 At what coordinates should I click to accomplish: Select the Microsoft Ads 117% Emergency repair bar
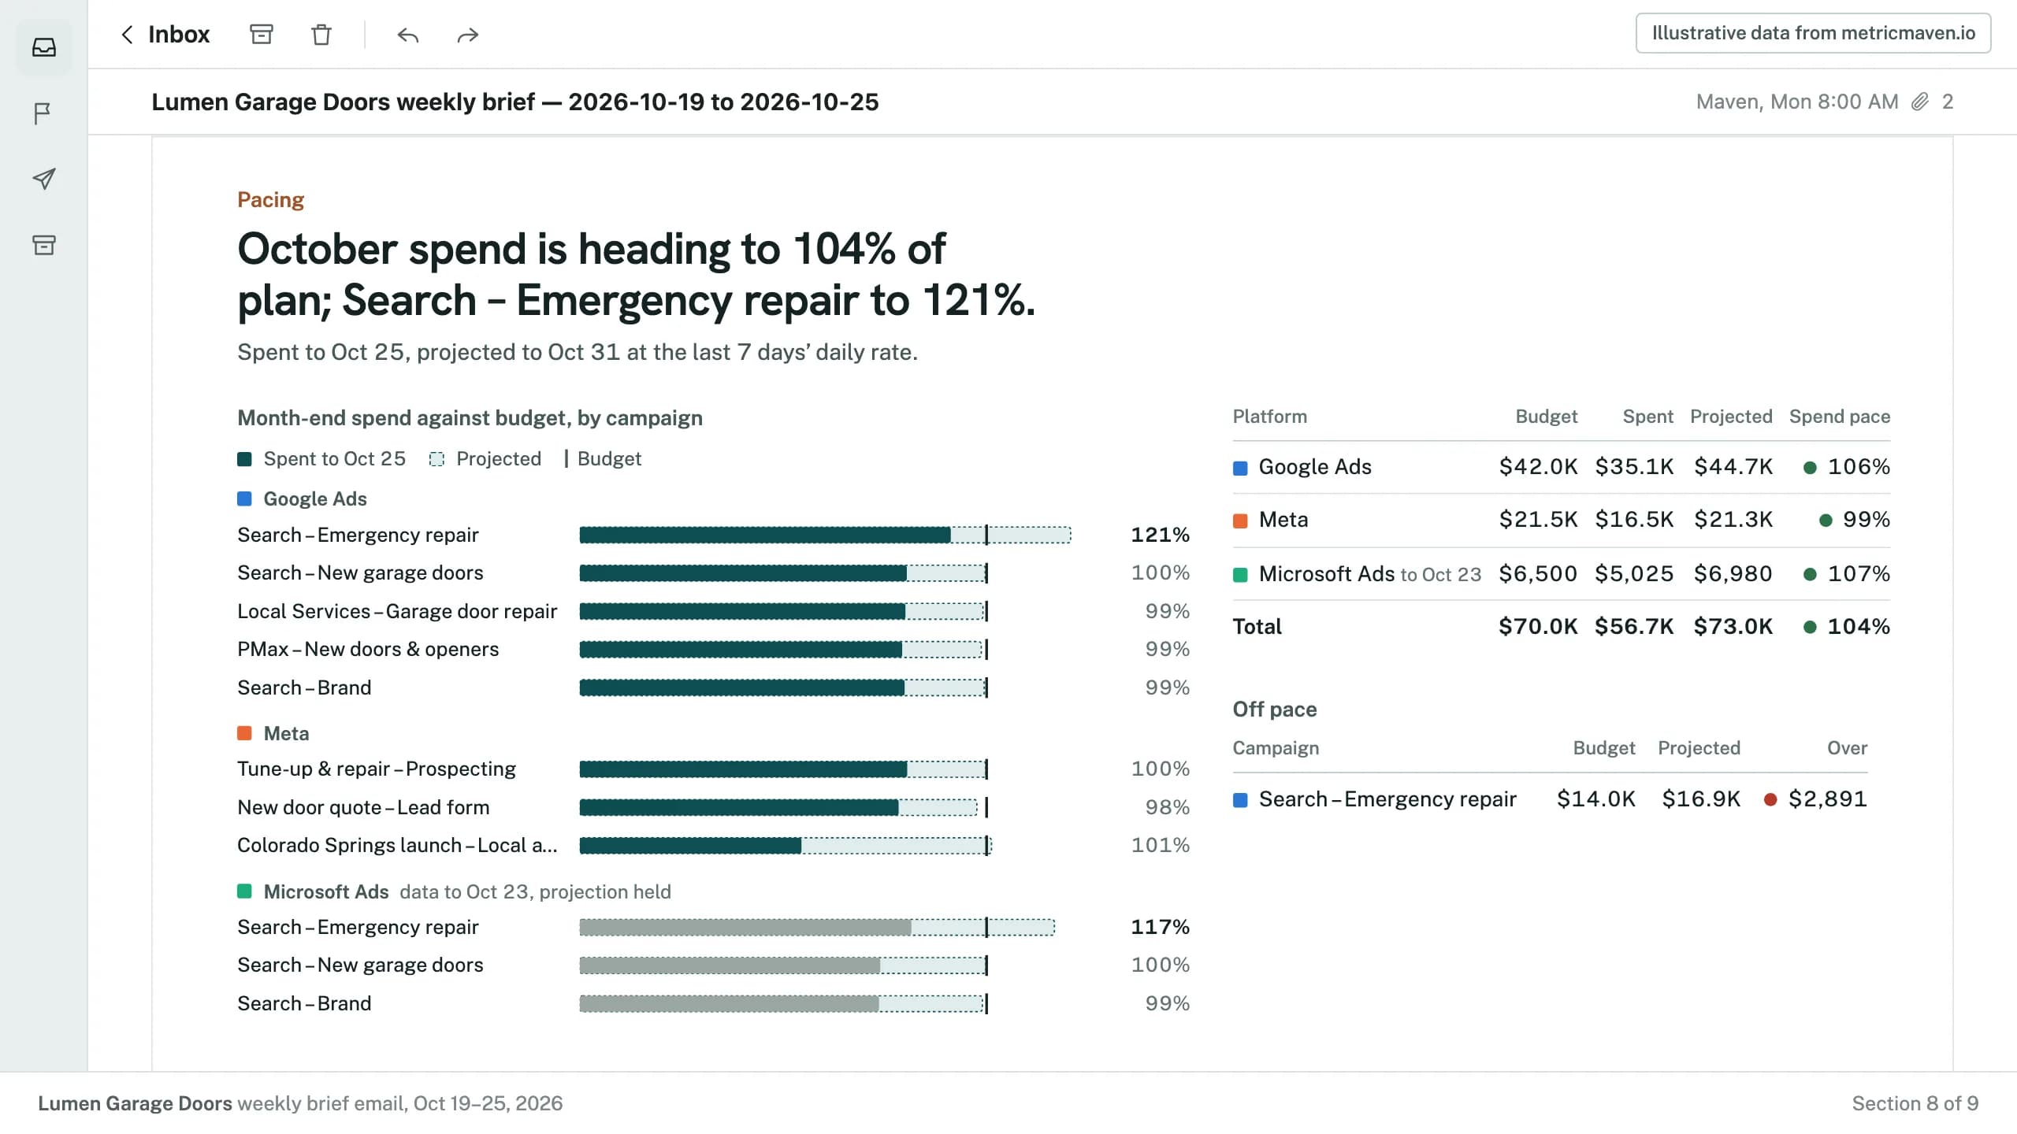(817, 928)
